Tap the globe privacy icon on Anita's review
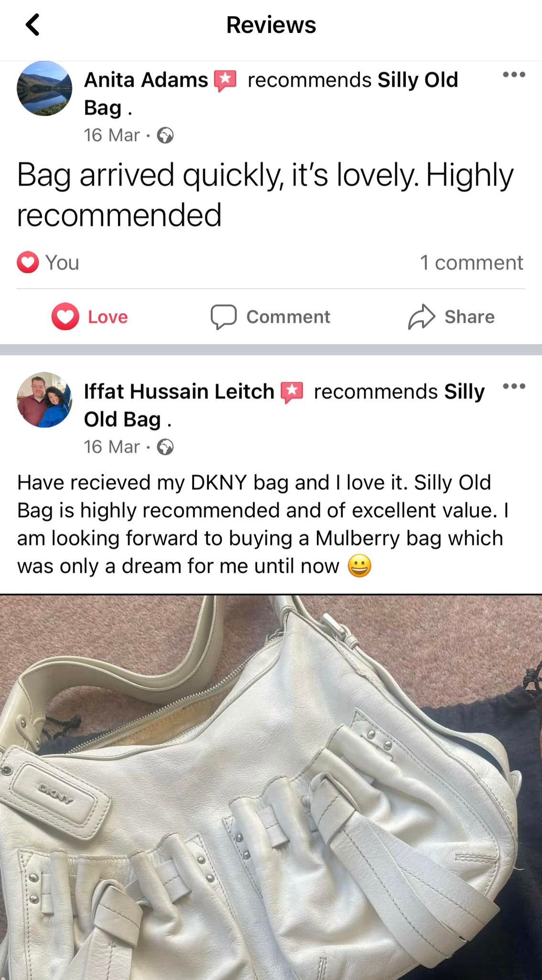This screenshot has width=542, height=980. click(x=165, y=136)
